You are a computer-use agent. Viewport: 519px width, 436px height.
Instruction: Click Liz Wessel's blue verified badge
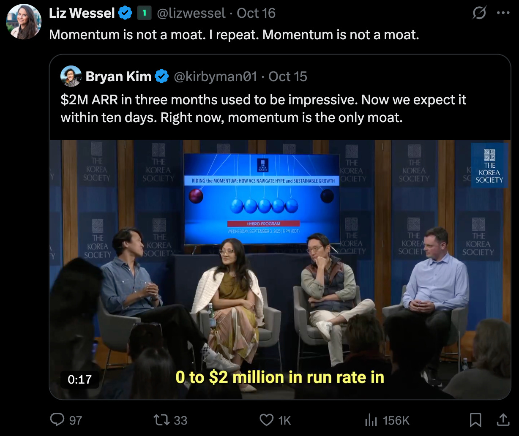click(x=125, y=13)
